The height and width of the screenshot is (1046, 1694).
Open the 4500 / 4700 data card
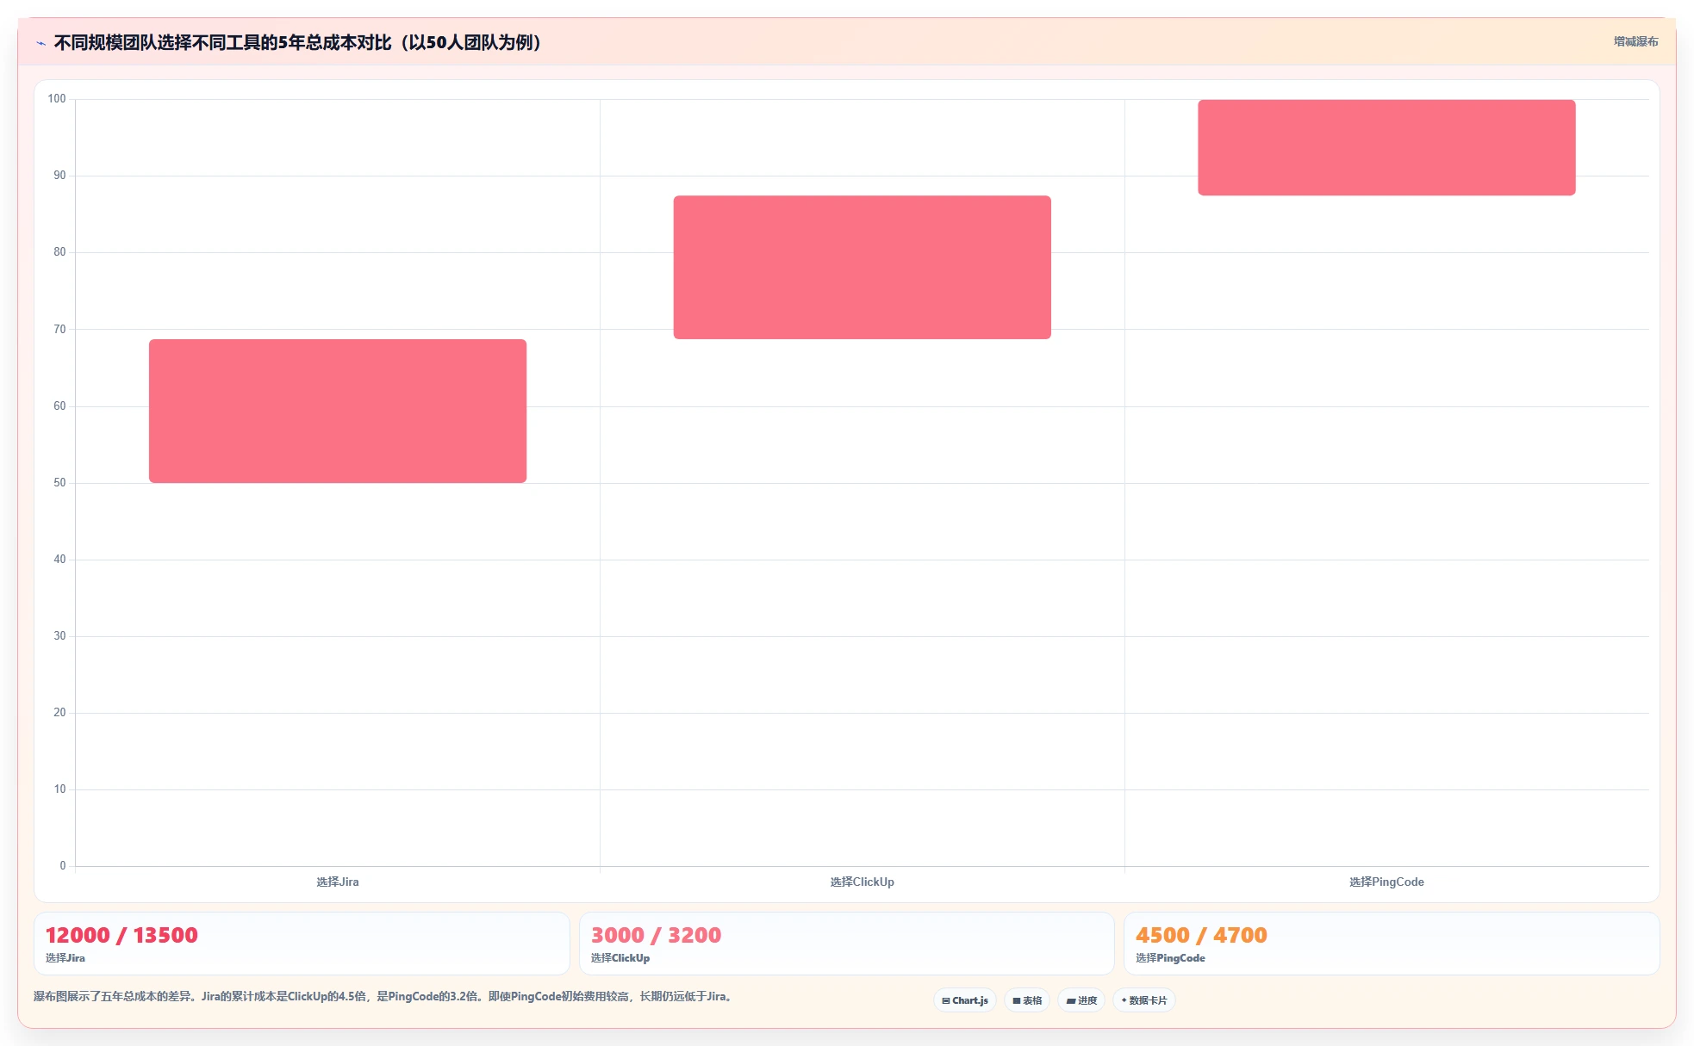(x=1392, y=944)
